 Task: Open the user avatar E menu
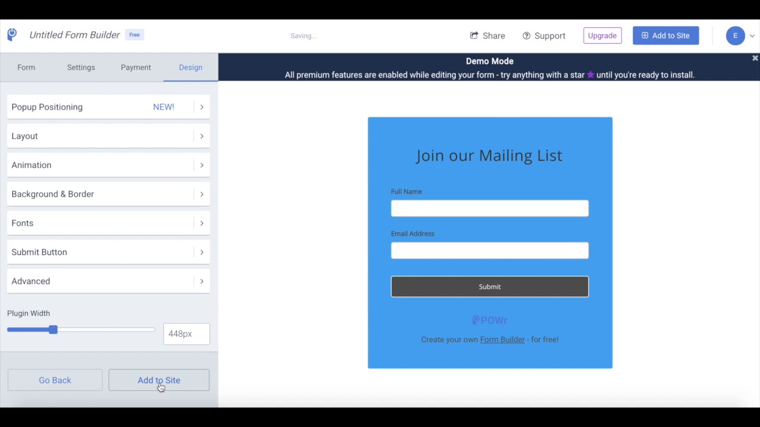[x=735, y=36]
